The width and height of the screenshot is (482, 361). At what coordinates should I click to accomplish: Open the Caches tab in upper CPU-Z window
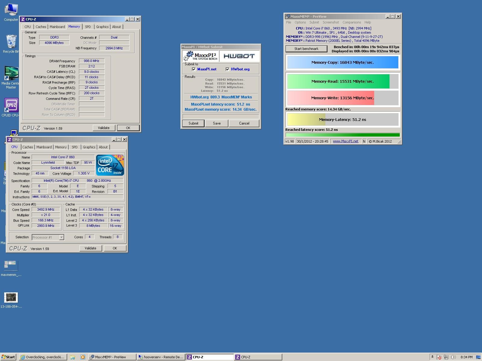coord(41,27)
